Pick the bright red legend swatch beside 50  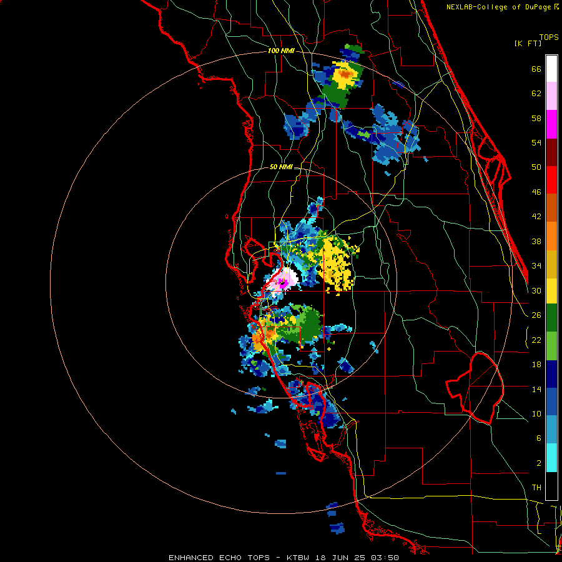[x=551, y=180]
